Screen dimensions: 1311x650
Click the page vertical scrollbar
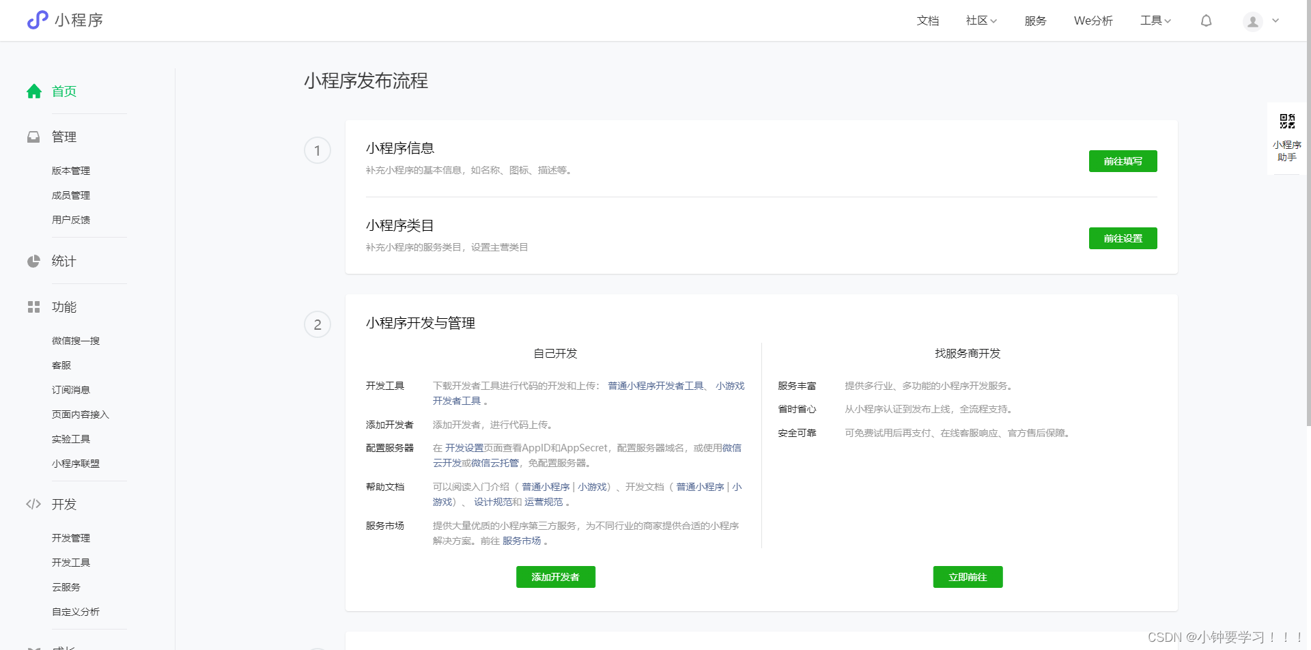(x=1308, y=213)
